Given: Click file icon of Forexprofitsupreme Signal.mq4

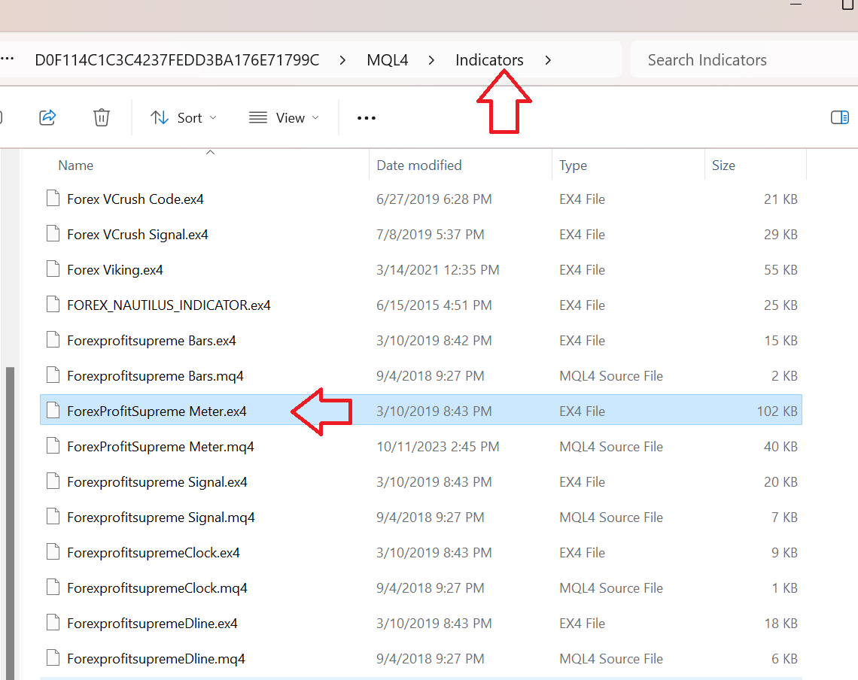Looking at the screenshot, I should click(53, 517).
